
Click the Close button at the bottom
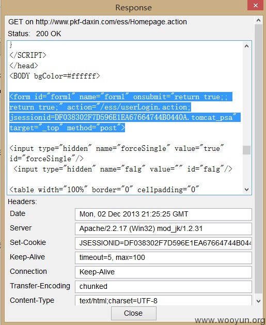(133, 313)
